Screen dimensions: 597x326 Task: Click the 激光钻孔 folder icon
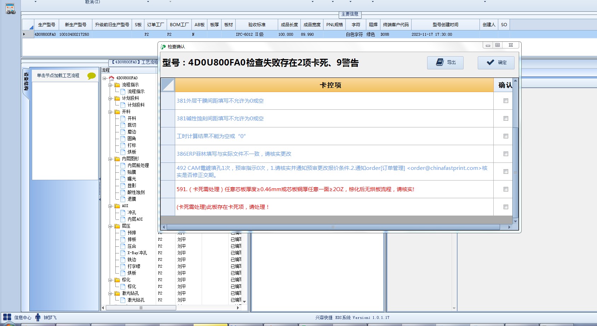117,293
